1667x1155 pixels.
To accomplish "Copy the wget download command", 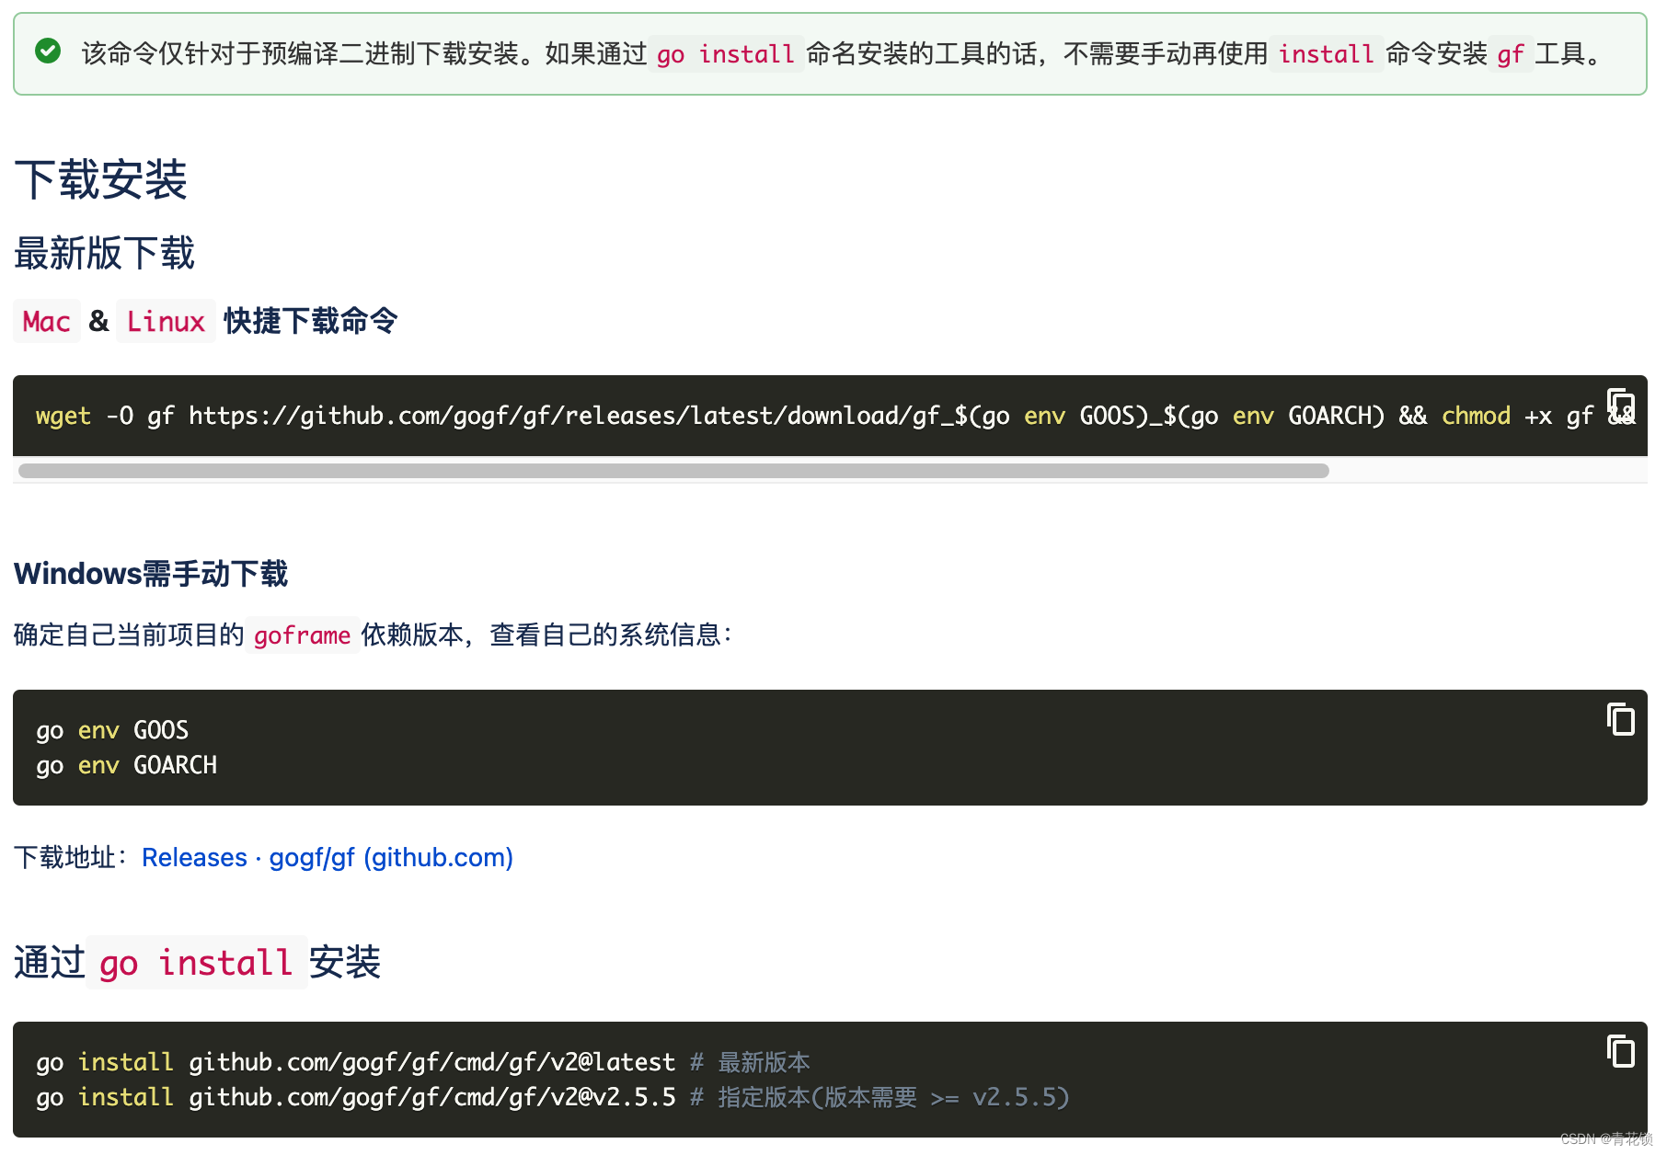I will click(x=1621, y=405).
